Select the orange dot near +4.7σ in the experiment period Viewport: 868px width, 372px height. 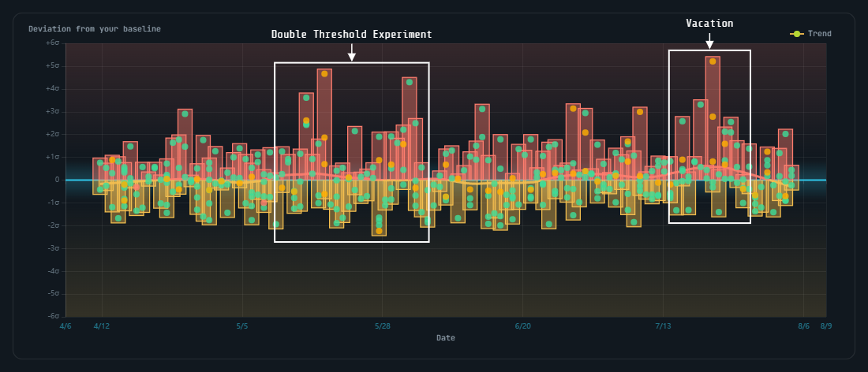pyautogui.click(x=324, y=73)
